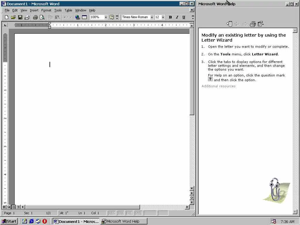Click the Additional resources link
Viewport: 300px width, 225px height.
219,86
